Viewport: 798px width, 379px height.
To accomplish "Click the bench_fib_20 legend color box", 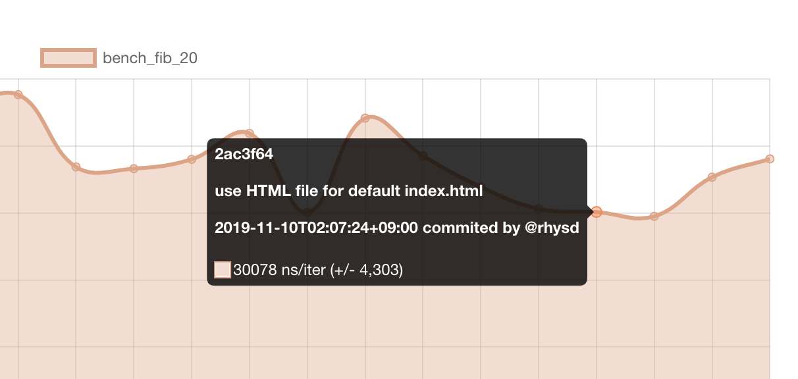I will coord(68,58).
